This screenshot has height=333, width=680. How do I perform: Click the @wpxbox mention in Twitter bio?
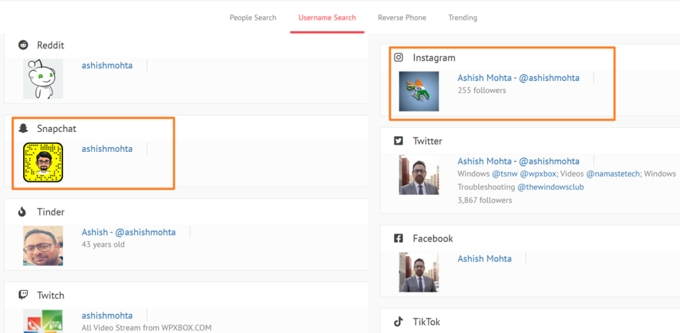[x=538, y=174]
